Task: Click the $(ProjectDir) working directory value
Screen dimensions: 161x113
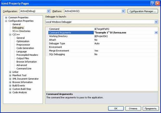Action: pos(101,36)
